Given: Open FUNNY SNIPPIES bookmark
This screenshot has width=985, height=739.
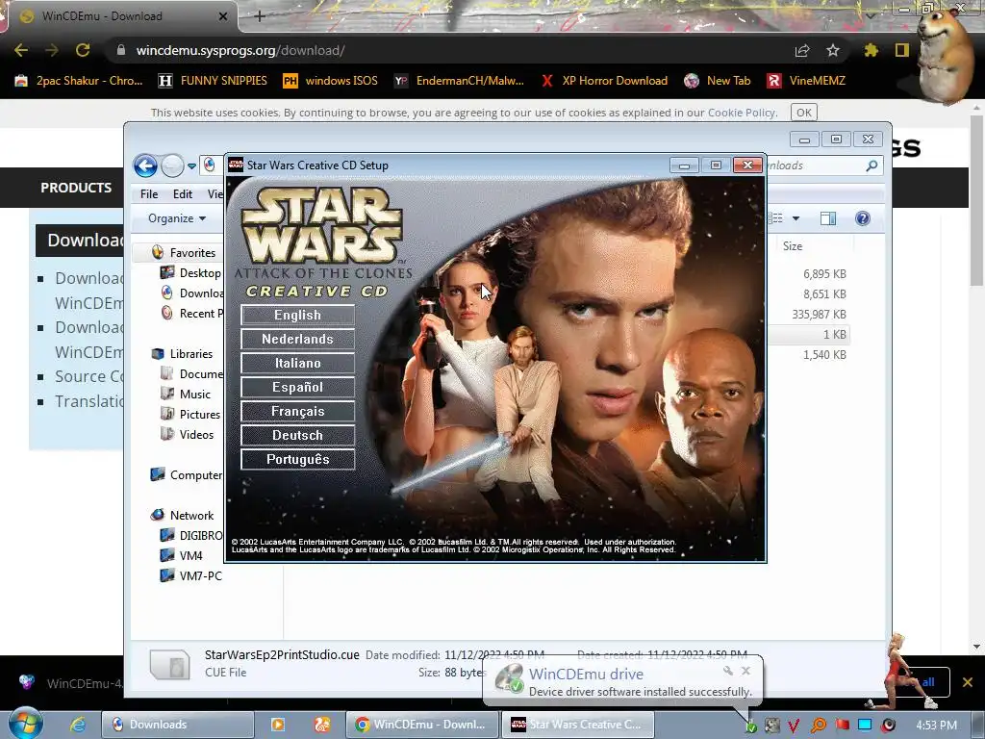Looking at the screenshot, I should point(213,81).
